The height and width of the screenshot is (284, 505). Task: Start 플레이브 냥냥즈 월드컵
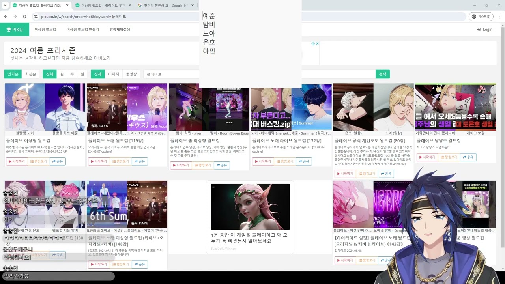point(427,157)
